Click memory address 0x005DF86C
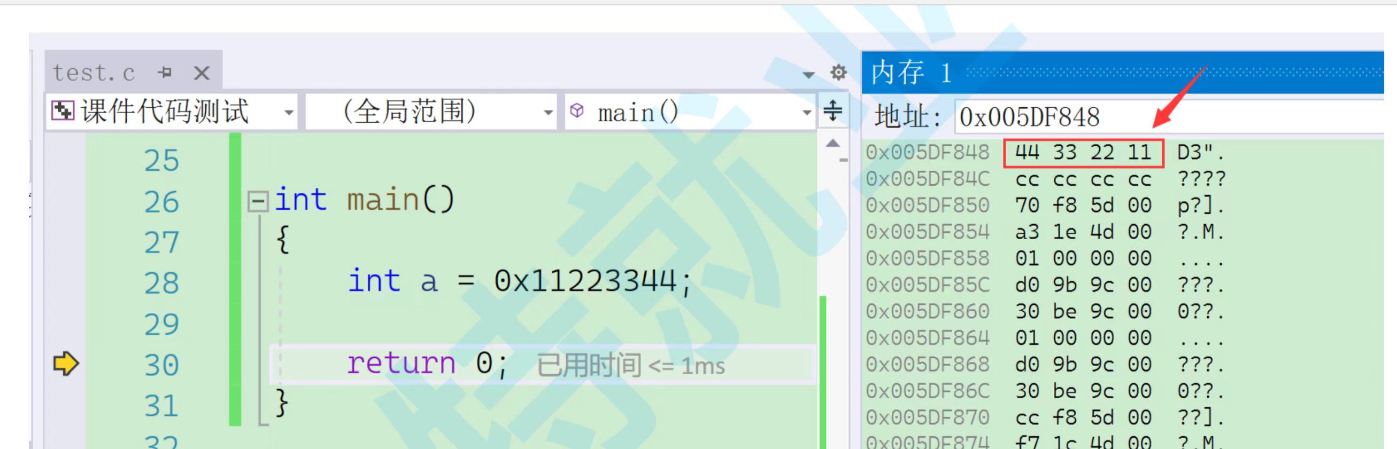This screenshot has width=1397, height=449. click(x=928, y=391)
